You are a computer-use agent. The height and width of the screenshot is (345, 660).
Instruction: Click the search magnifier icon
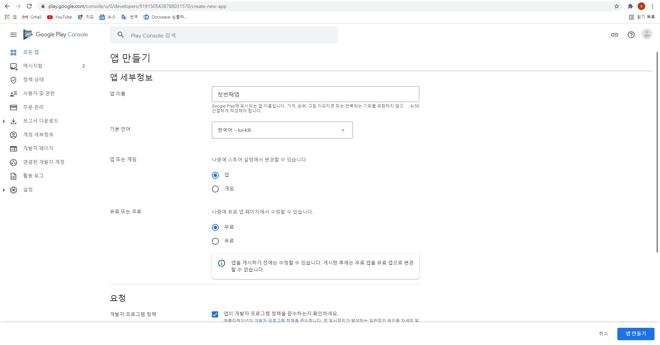tap(121, 35)
